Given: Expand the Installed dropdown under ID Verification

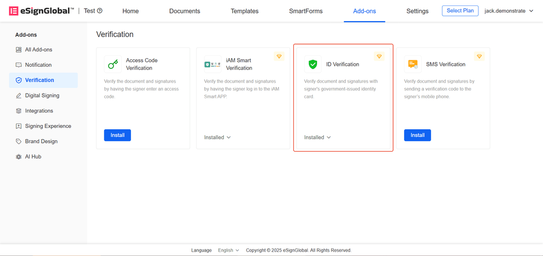Looking at the screenshot, I should [318, 138].
